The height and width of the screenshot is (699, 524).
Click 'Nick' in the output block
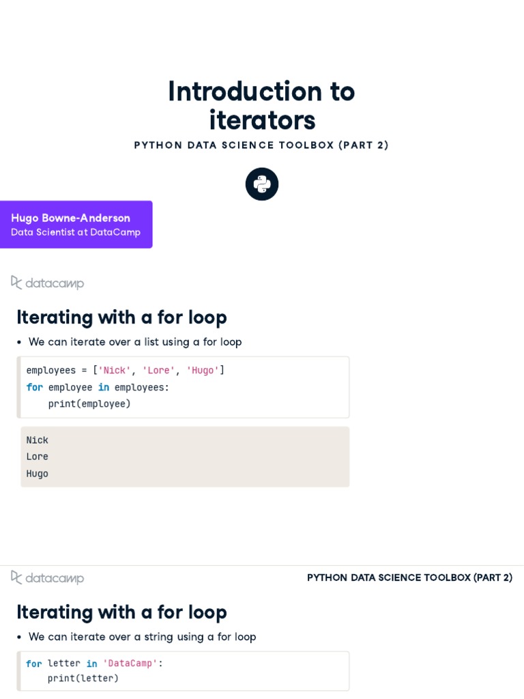38,440
